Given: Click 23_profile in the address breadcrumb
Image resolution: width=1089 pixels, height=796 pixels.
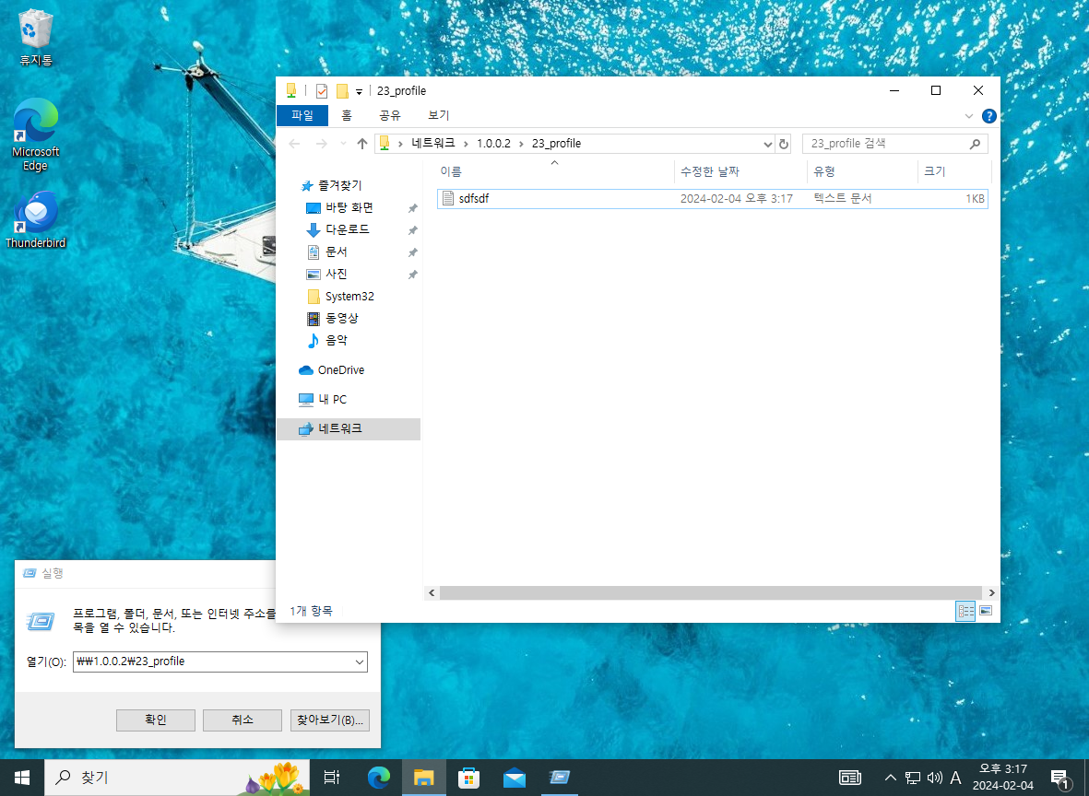Looking at the screenshot, I should 556,144.
